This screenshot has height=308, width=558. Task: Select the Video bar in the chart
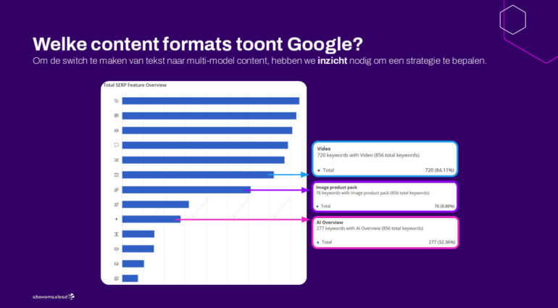tap(198, 175)
